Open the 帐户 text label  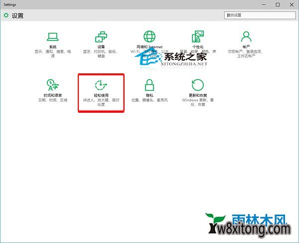tap(246, 47)
